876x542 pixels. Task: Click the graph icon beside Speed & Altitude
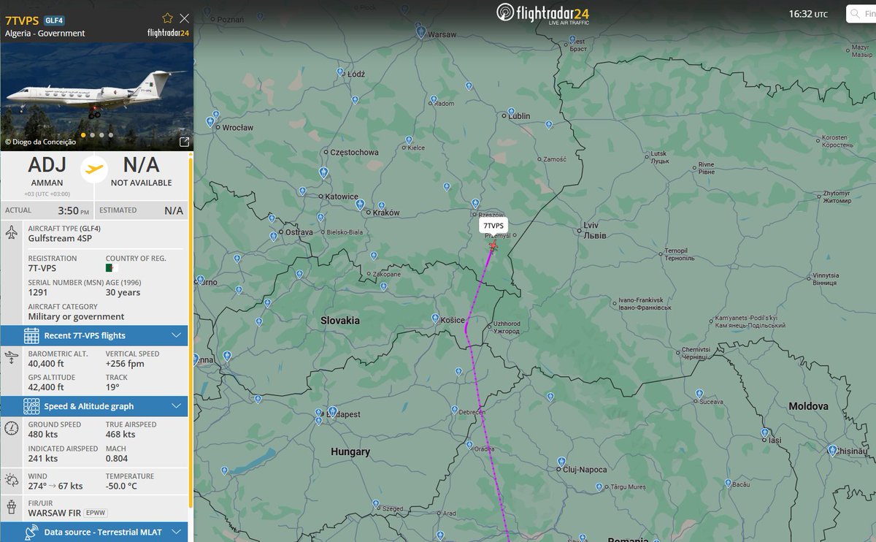(31, 406)
